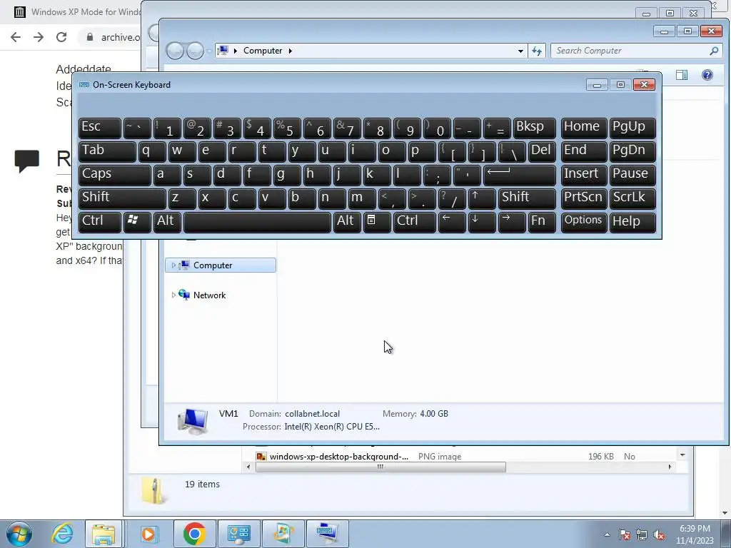Image resolution: width=731 pixels, height=548 pixels.
Task: Toggle the left Shift key
Action: 122,198
